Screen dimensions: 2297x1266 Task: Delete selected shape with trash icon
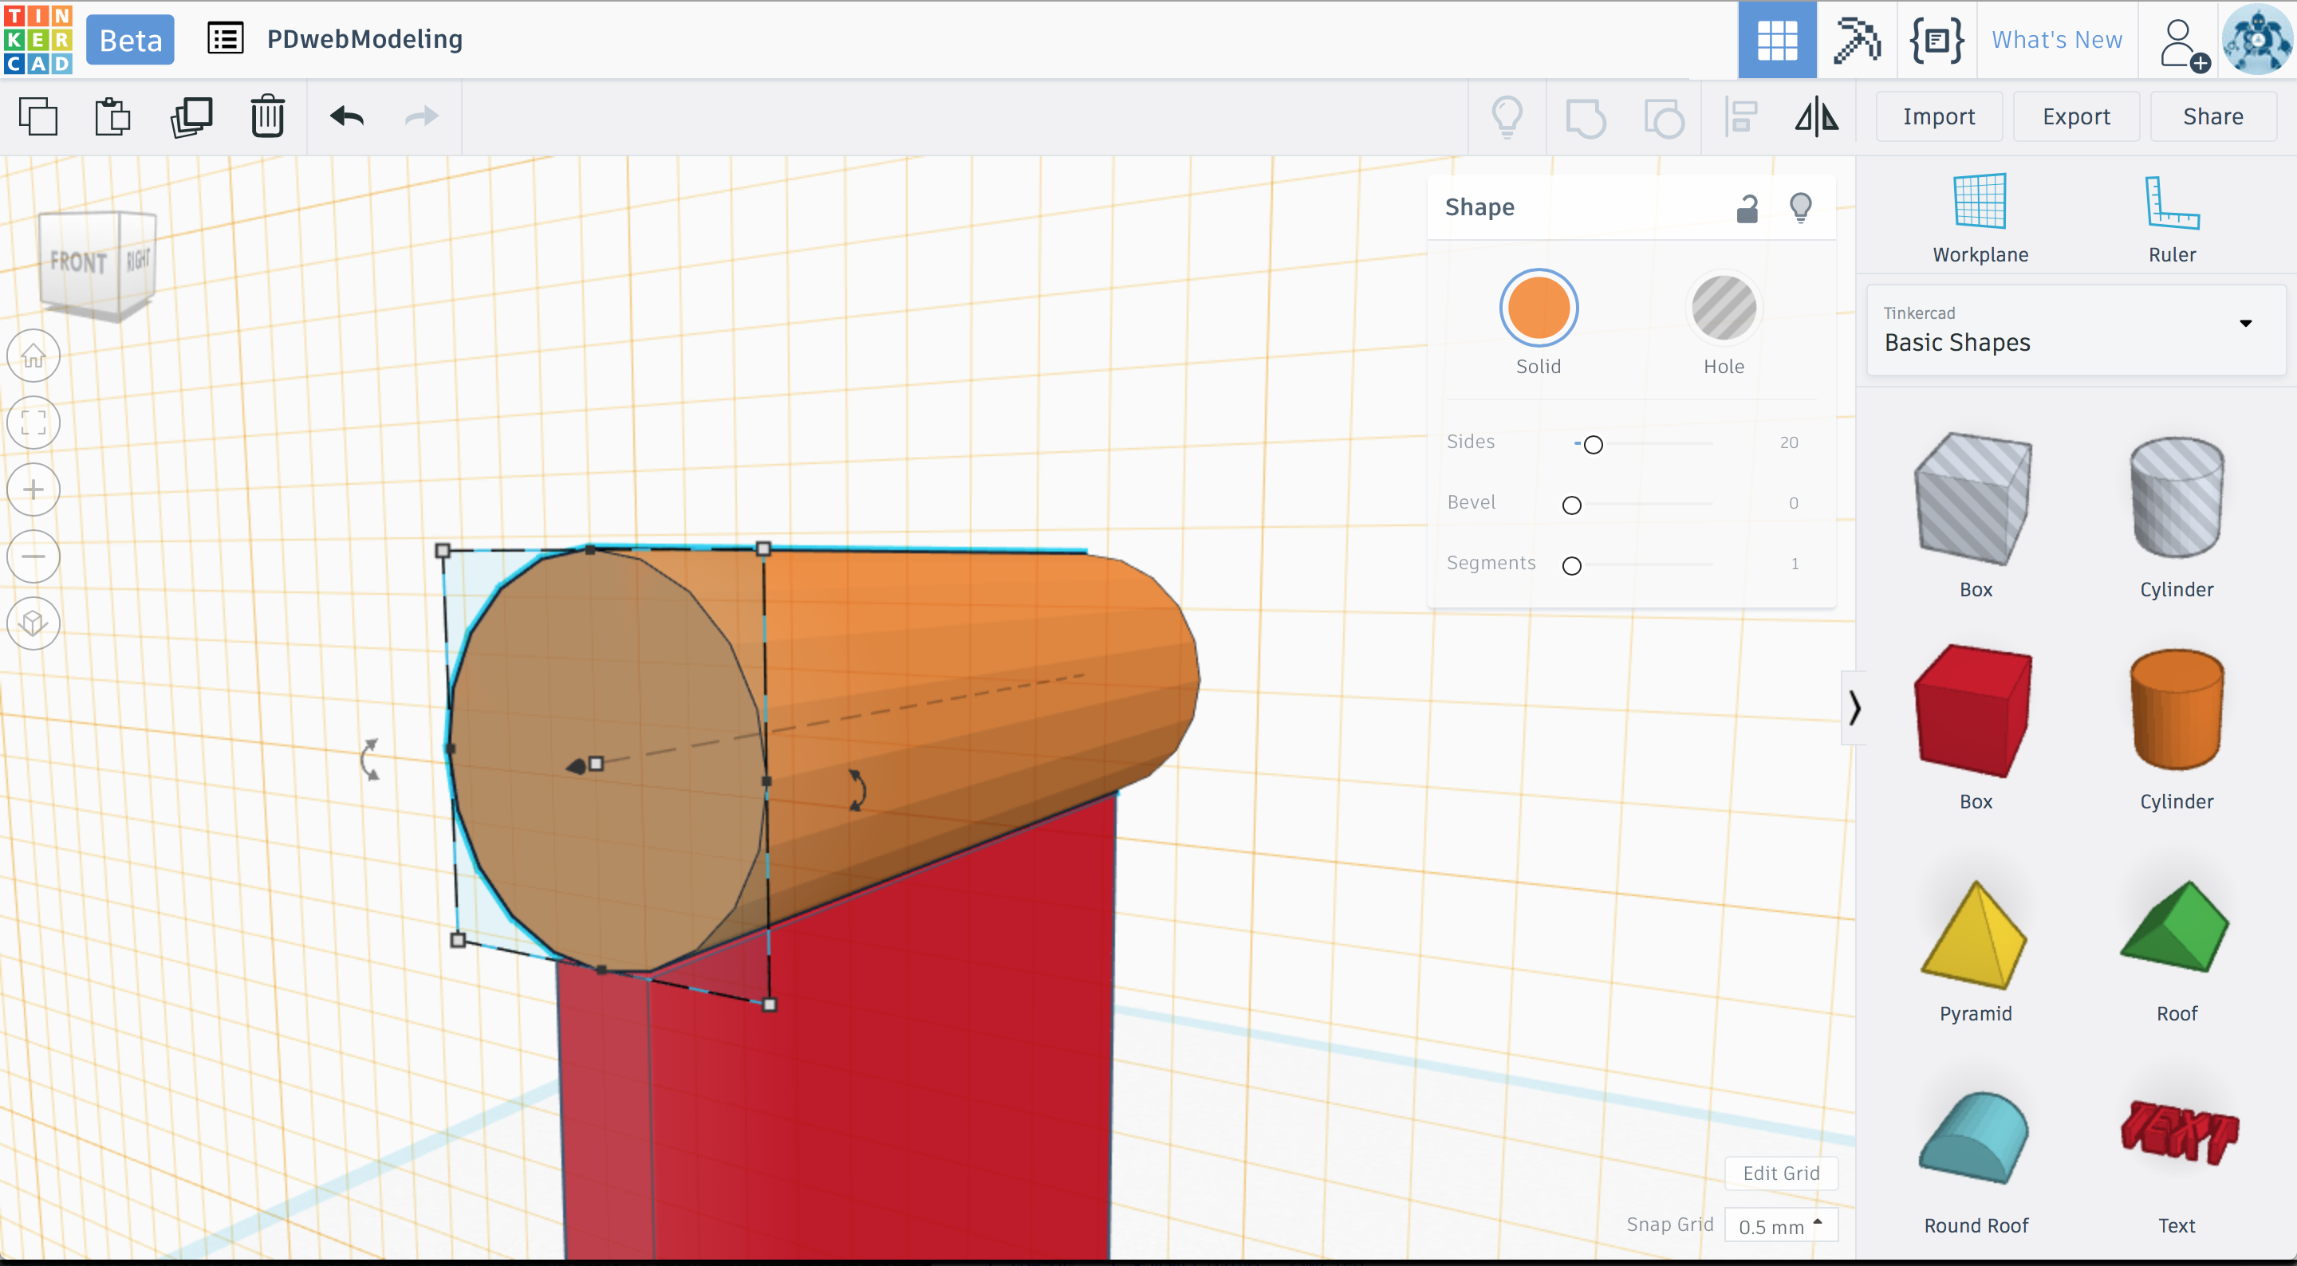click(x=267, y=116)
